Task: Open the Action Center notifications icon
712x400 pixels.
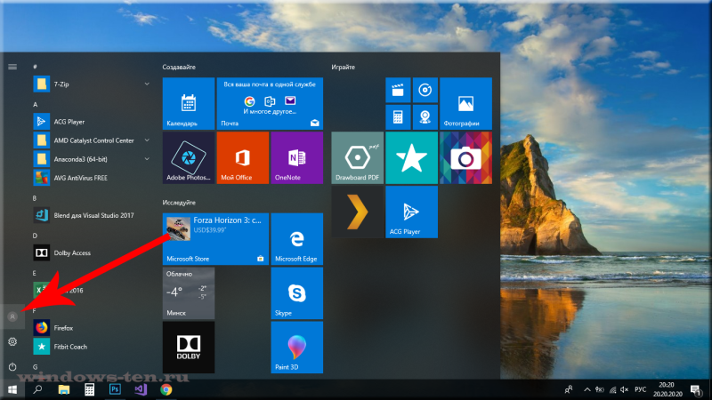Action: [x=696, y=389]
